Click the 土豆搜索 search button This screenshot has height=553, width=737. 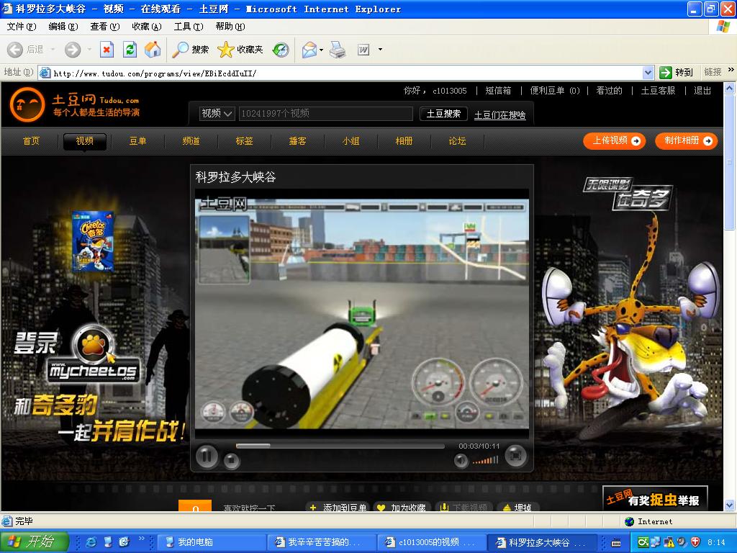443,114
